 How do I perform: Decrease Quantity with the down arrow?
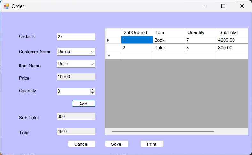93,93
